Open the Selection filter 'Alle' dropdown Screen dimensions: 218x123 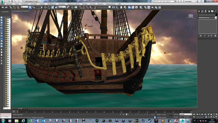(x=24, y=7)
